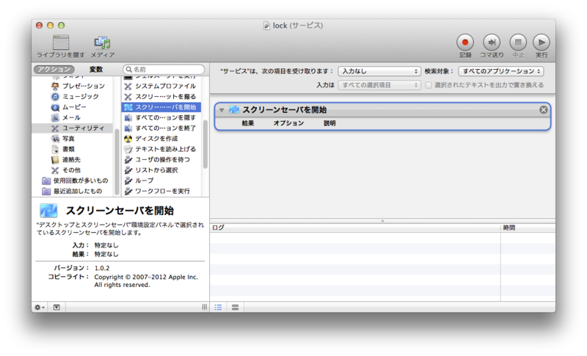Open the gear action menu at bottom
Viewport: 587px width, 356px height.
(x=40, y=308)
